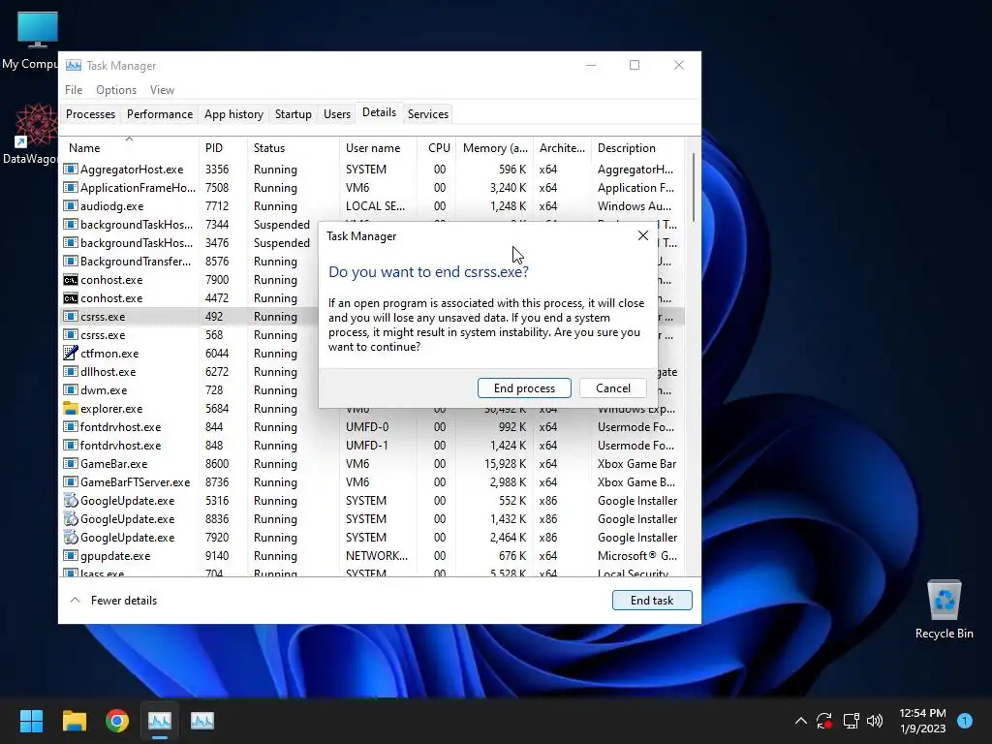Click the network icon in tray
The image size is (992, 744).
coord(851,721)
